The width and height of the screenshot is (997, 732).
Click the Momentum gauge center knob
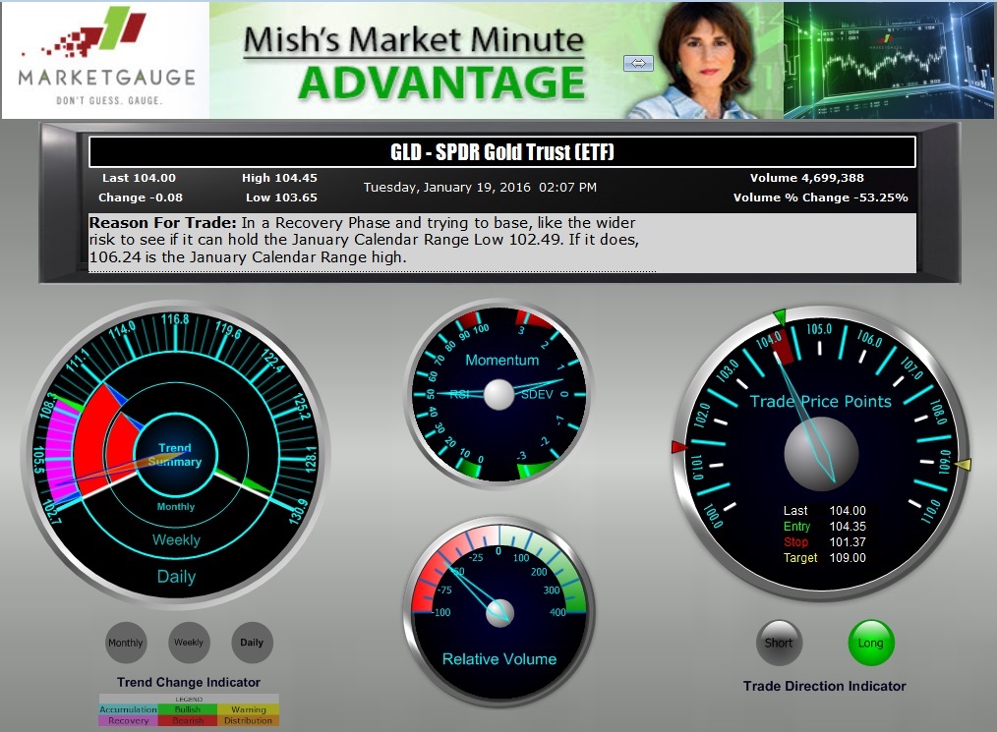tap(498, 395)
